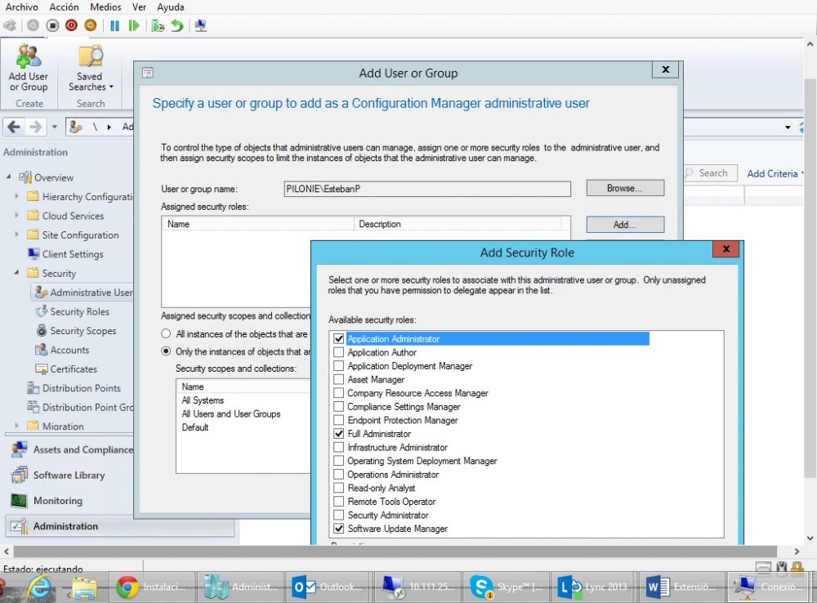The width and height of the screenshot is (817, 603).
Task: Switch to Skype in the taskbar
Action: [x=506, y=587]
